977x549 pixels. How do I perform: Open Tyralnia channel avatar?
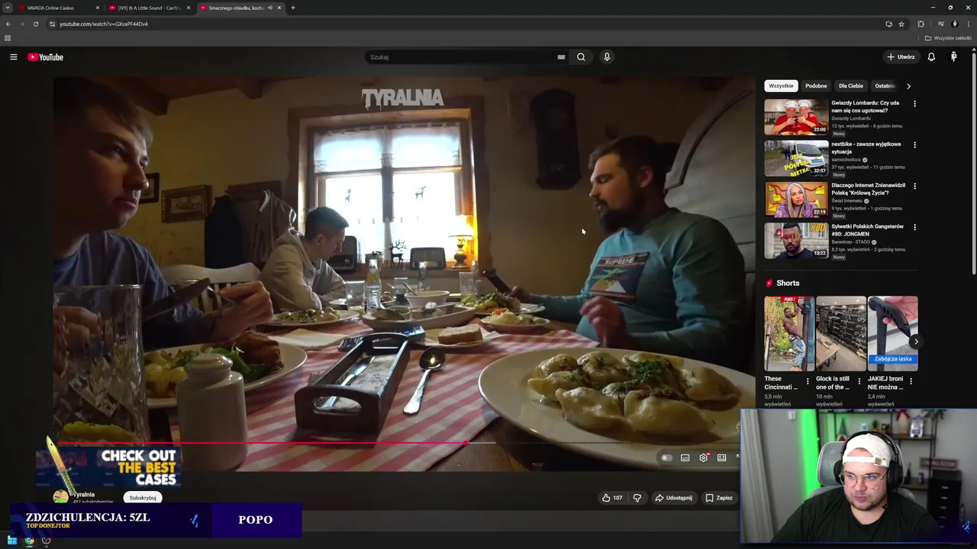click(x=60, y=497)
